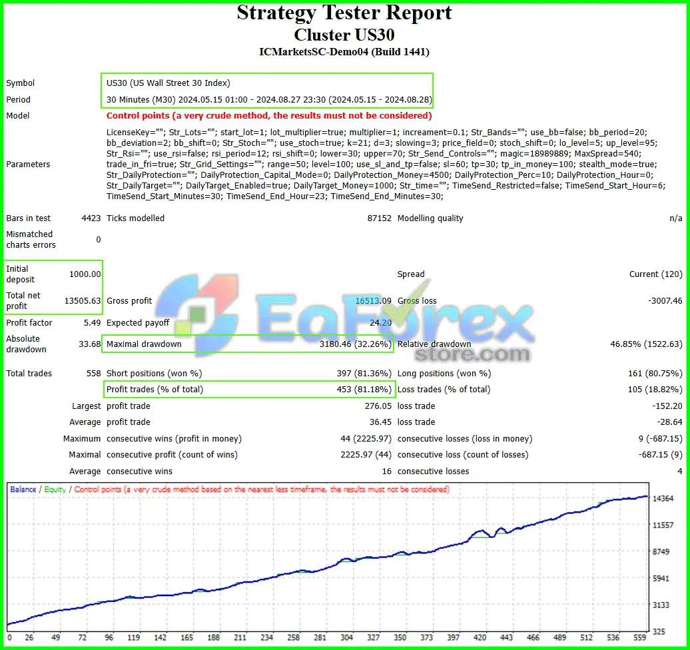Select Largest profit trade value 276.05
Viewport: 690px width, 650px height.
378,406
